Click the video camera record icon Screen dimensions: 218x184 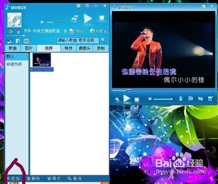pos(191,98)
